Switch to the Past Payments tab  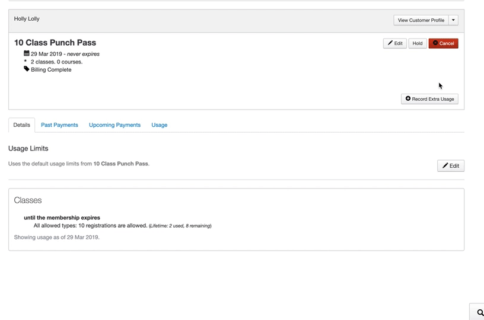click(x=59, y=125)
